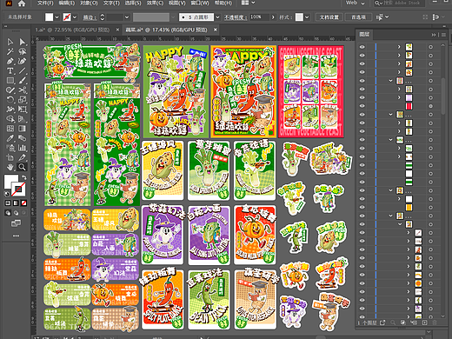The width and height of the screenshot is (452, 339).
Task: Activate the Type tool
Action: click(x=10, y=70)
